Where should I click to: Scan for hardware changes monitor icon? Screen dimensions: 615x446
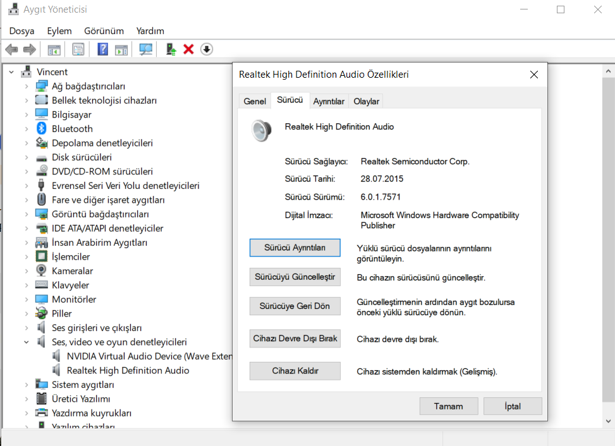click(146, 49)
